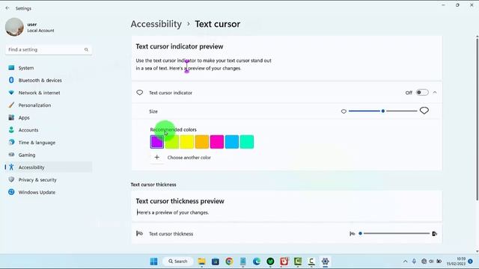Click the Windows Update icon

(x=11, y=192)
